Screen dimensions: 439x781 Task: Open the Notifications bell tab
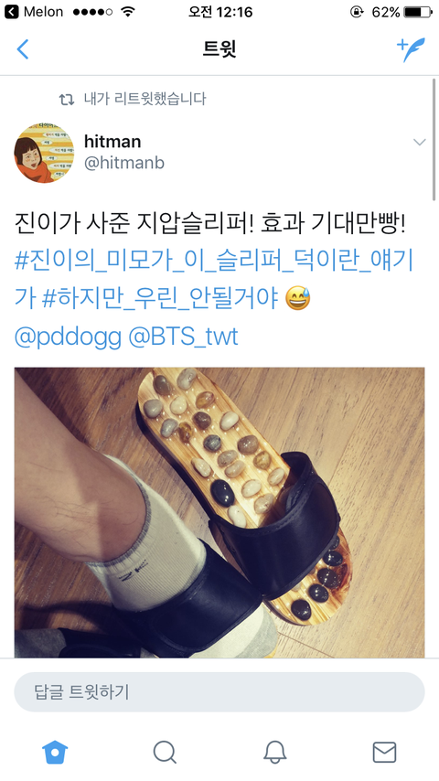[274, 752]
